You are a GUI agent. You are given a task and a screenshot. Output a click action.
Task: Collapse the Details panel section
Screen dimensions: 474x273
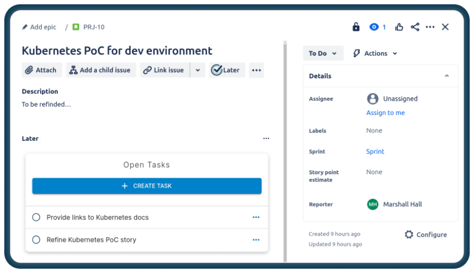click(x=446, y=76)
